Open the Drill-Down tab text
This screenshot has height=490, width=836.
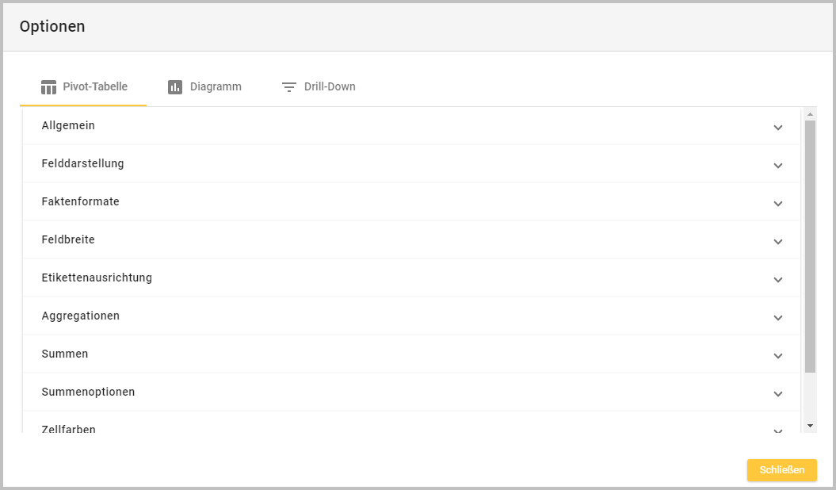(330, 87)
